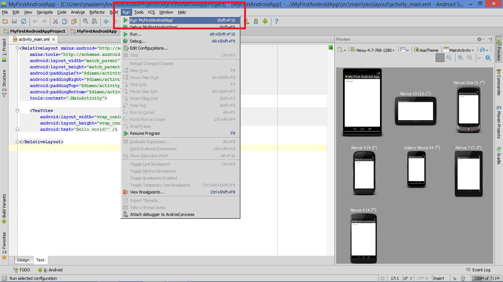Open the VCS menu
The width and height of the screenshot is (503, 282).
[151, 12]
